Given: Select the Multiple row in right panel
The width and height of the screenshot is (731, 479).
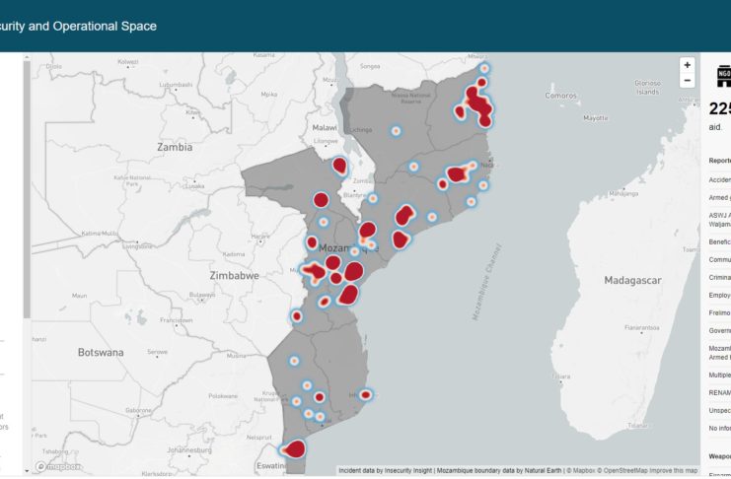Looking at the screenshot, I should (x=719, y=375).
